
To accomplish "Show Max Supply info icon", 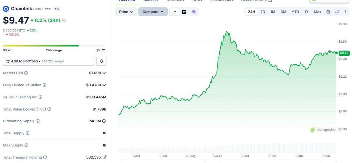I will (26, 145).
